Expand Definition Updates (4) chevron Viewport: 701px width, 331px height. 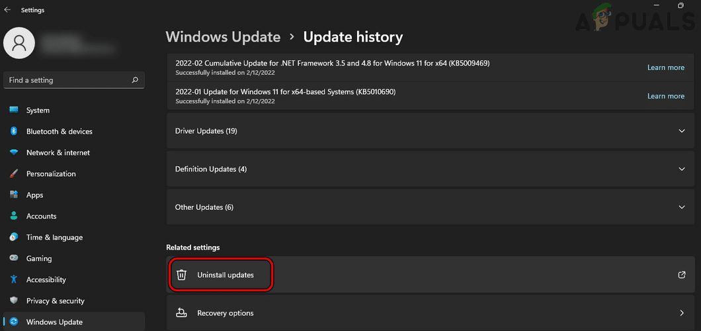682,169
